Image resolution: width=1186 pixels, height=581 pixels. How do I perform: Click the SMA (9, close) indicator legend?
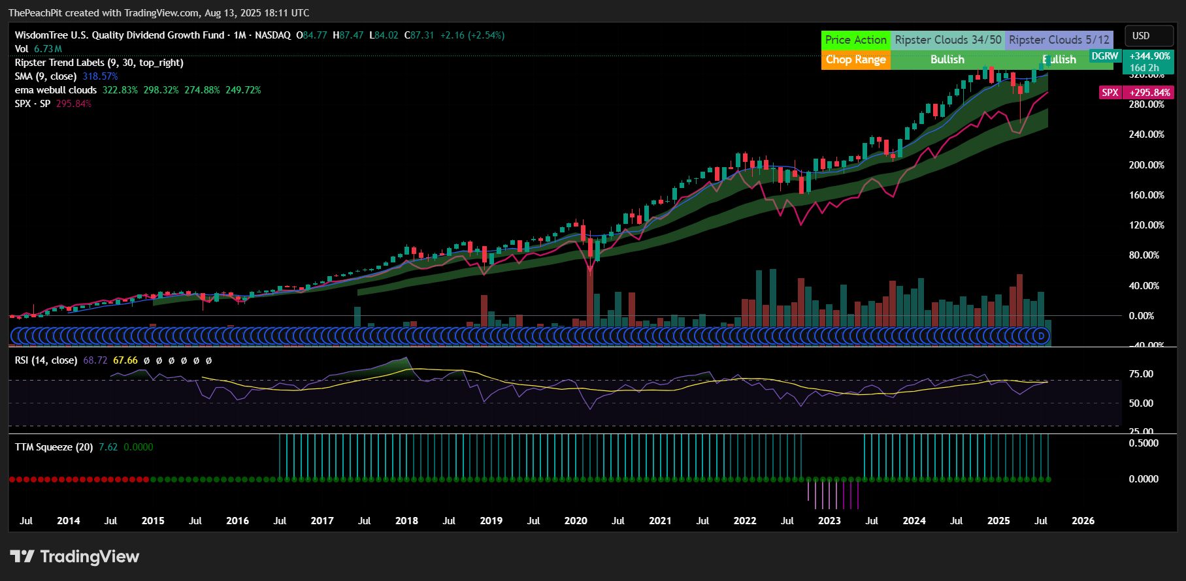coord(46,76)
